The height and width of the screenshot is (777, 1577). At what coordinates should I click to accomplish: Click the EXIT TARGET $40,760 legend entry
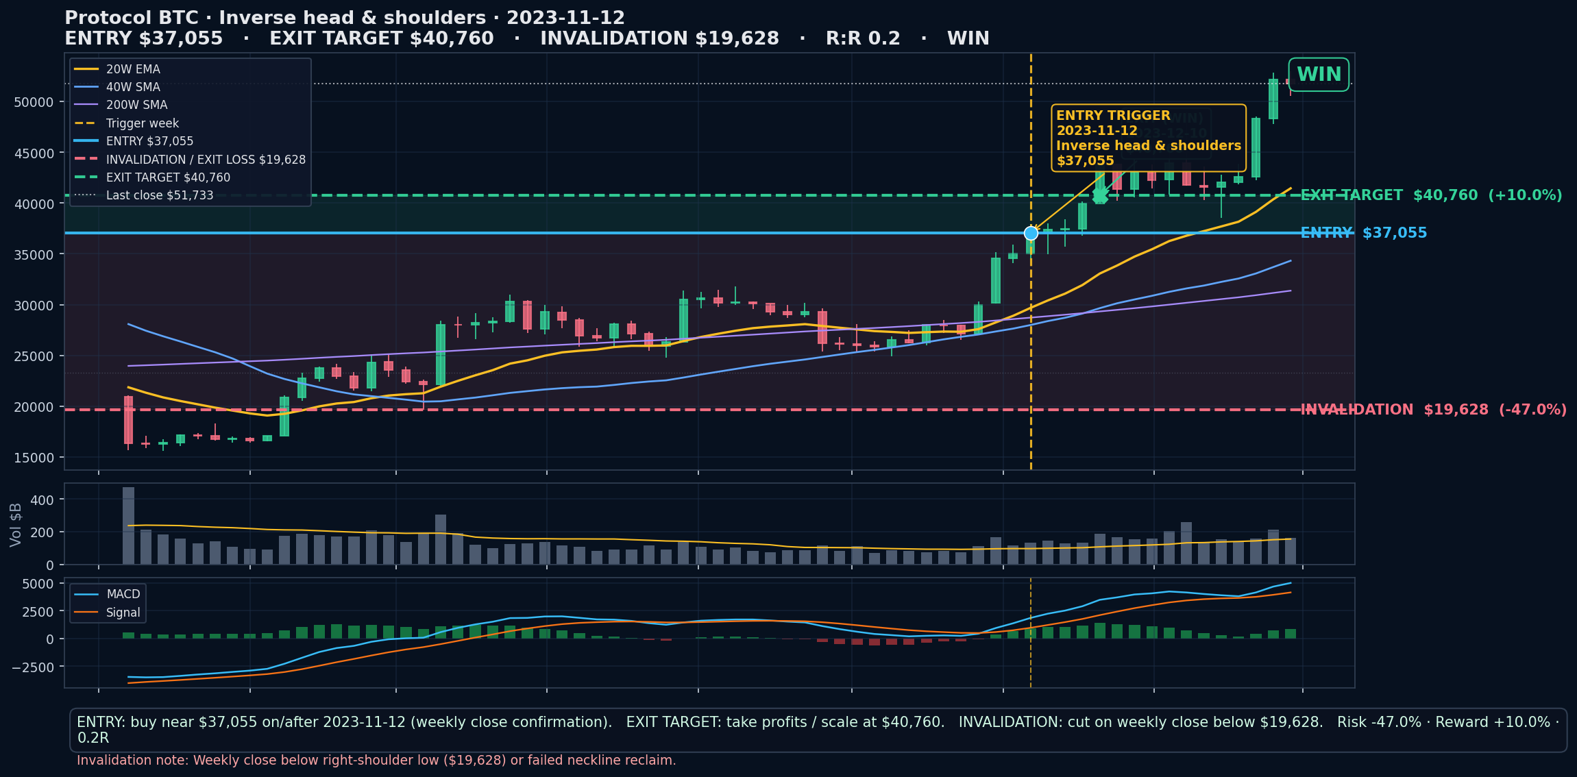[152, 177]
